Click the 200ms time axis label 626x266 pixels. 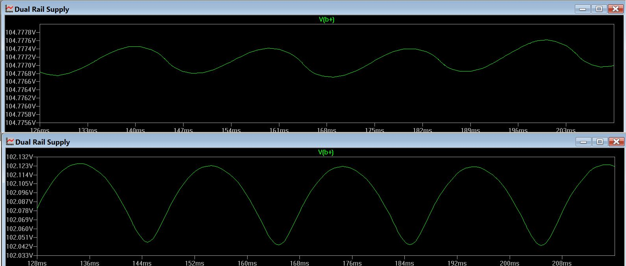click(x=509, y=263)
